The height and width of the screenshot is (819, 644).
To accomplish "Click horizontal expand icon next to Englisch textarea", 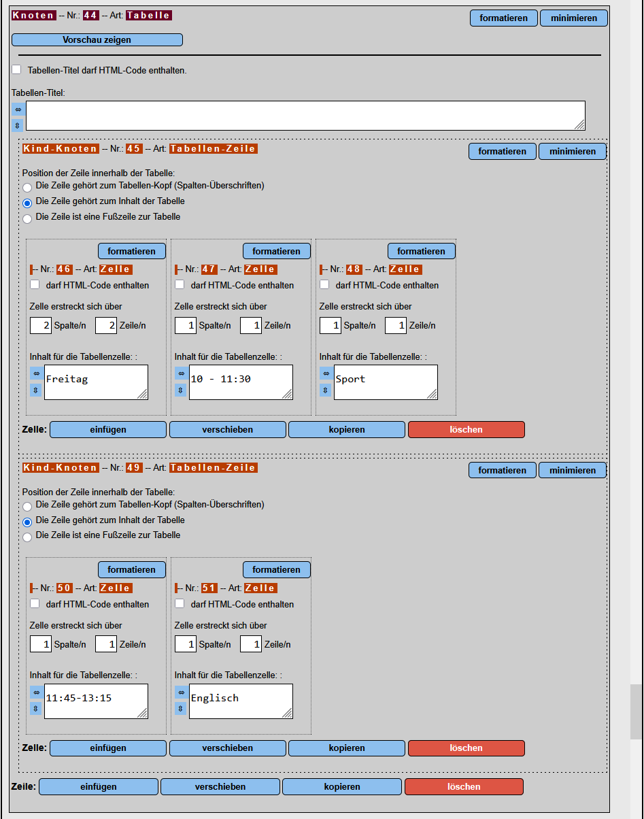I will (x=181, y=692).
